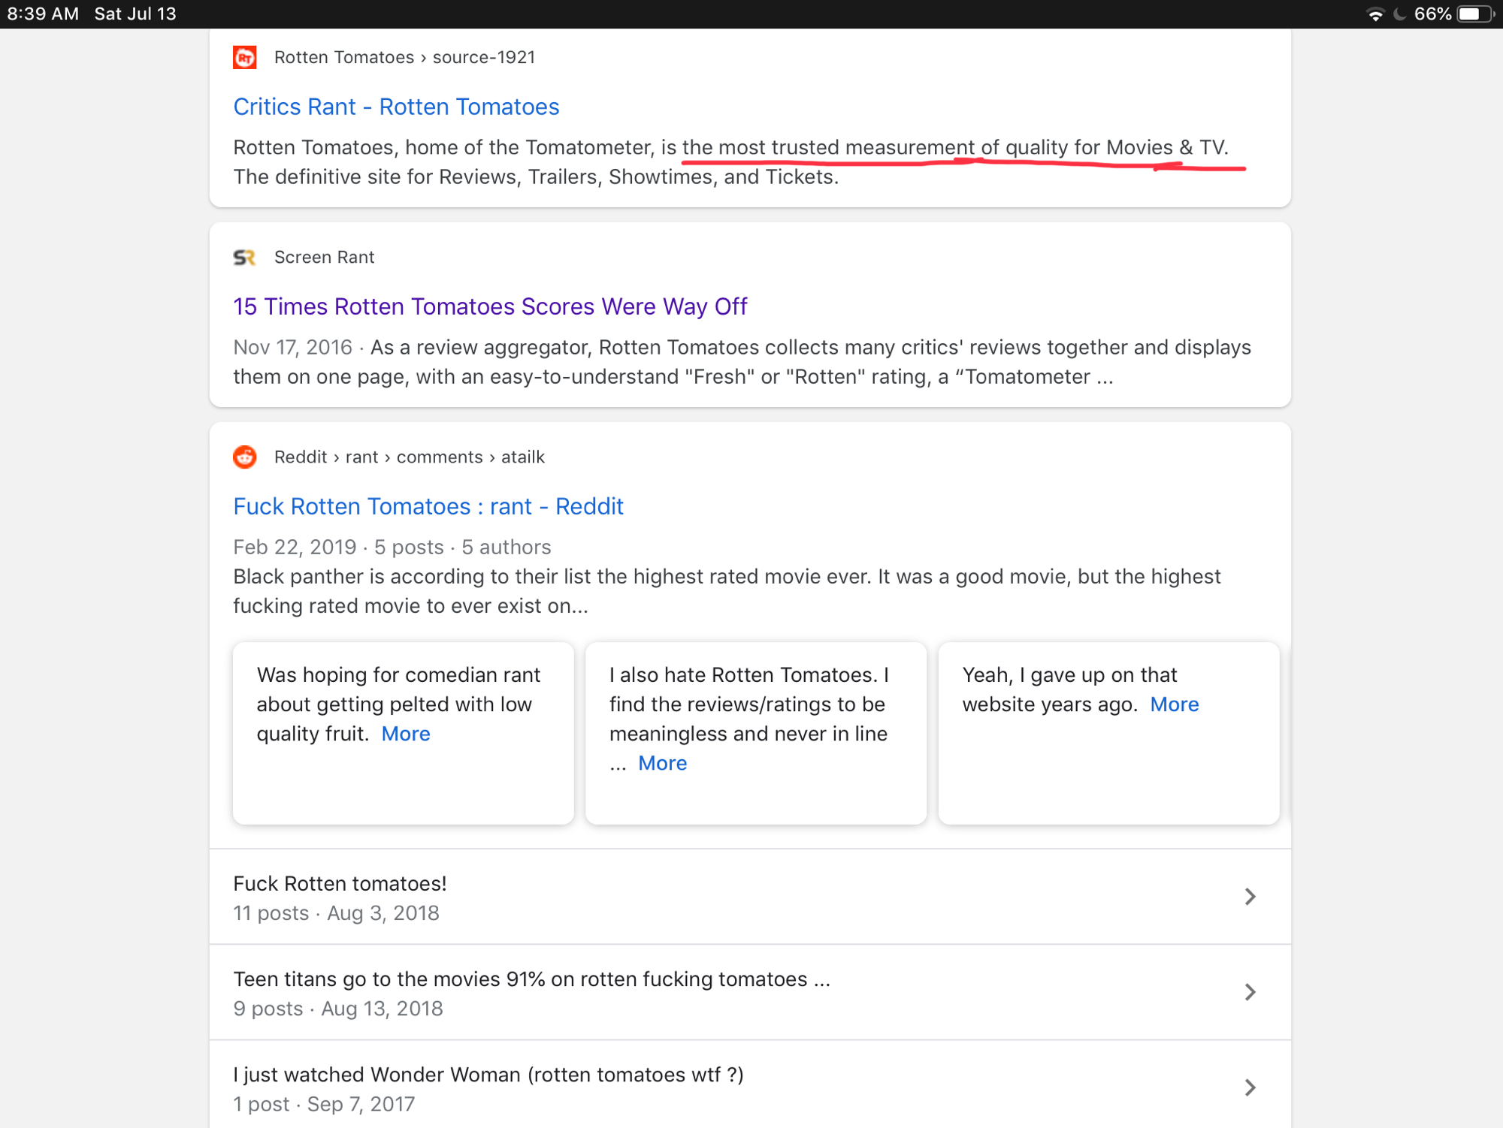Click More on comedian rant comment card
This screenshot has width=1503, height=1128.
pos(406,734)
